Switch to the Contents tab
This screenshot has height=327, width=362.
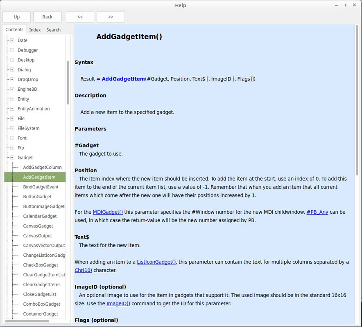pos(14,29)
